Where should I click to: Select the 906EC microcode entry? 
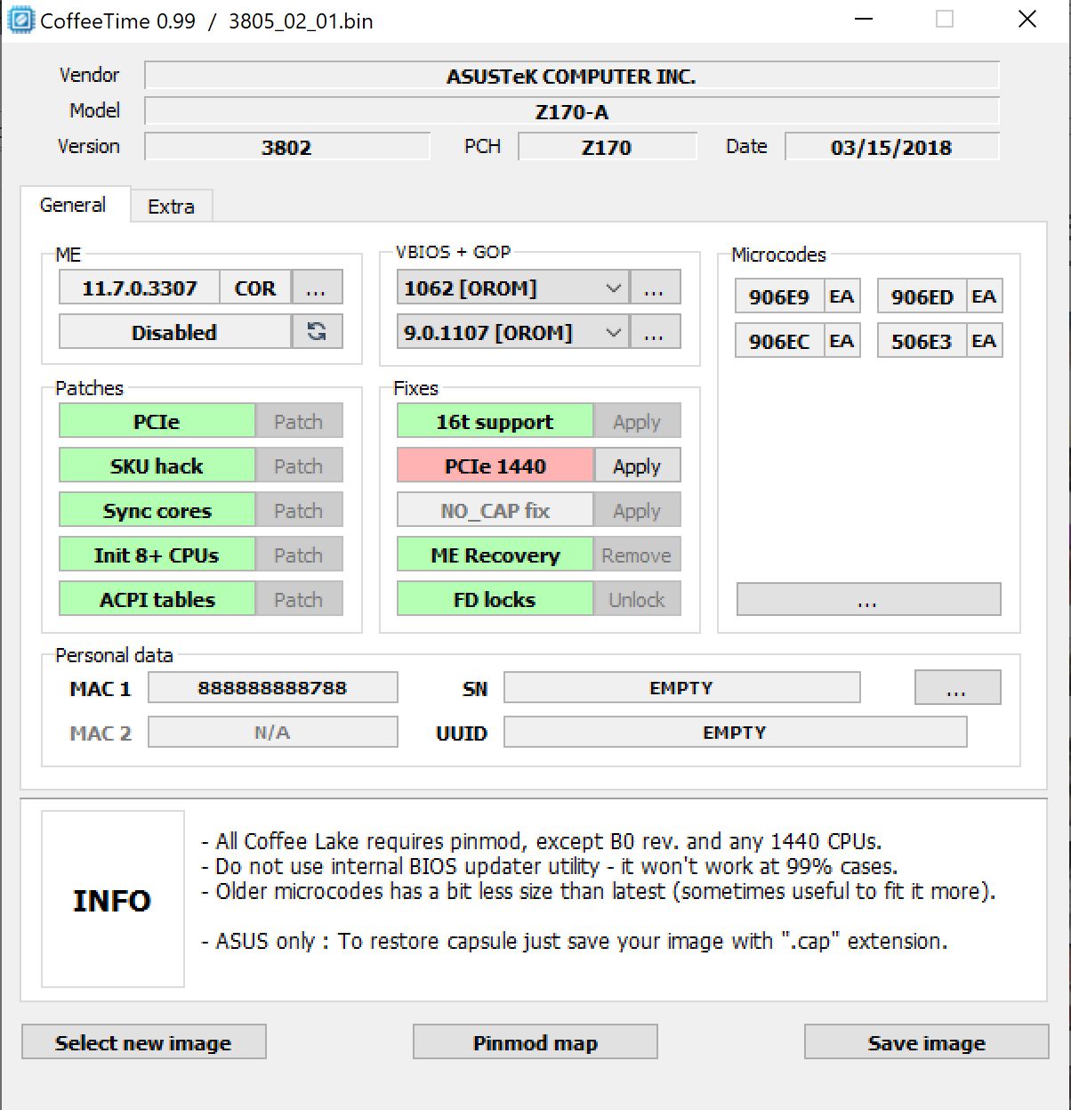tap(779, 341)
